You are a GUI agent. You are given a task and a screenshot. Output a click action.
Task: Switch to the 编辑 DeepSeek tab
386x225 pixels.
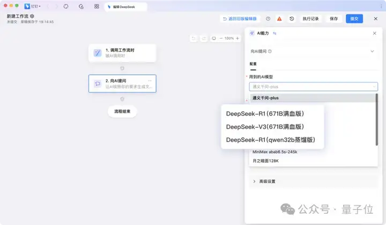pyautogui.click(x=125, y=7)
